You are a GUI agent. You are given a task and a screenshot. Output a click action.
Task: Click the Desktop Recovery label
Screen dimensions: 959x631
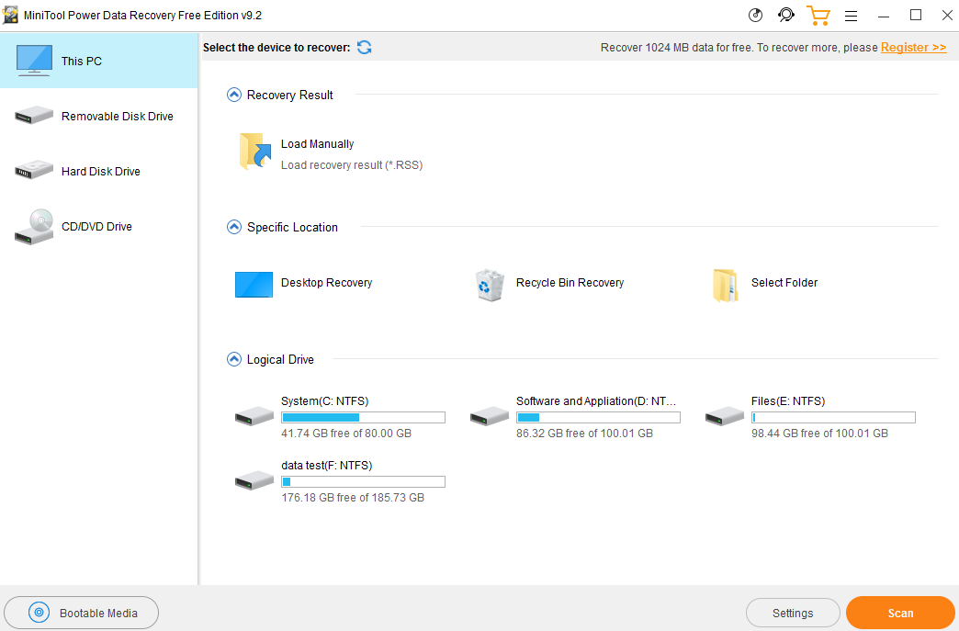327,283
